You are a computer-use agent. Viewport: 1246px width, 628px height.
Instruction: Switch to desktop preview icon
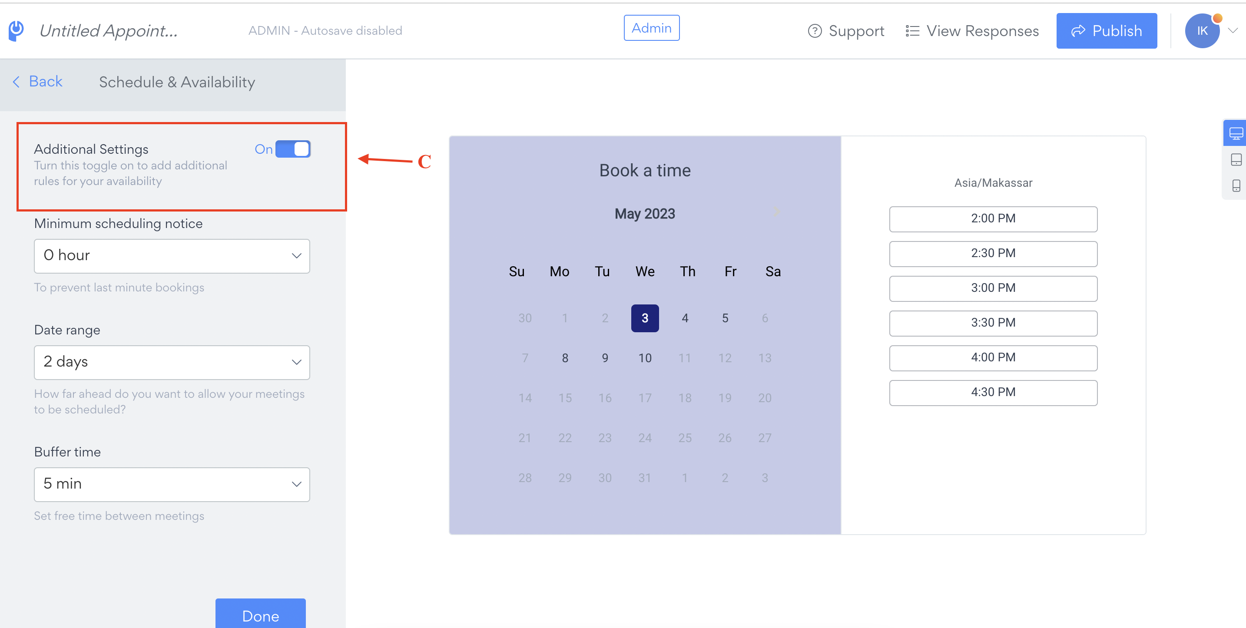click(x=1236, y=133)
